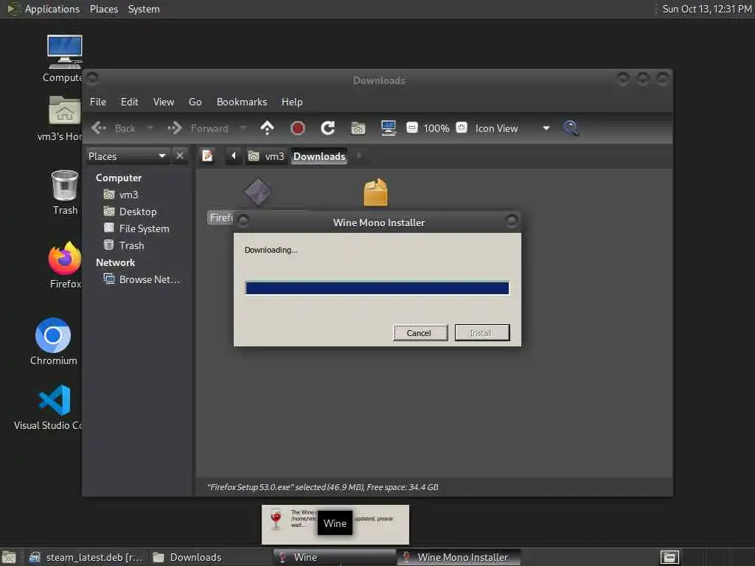Click the Forward arrow in Downloads toolbar
This screenshot has height=566, width=755.
(175, 128)
